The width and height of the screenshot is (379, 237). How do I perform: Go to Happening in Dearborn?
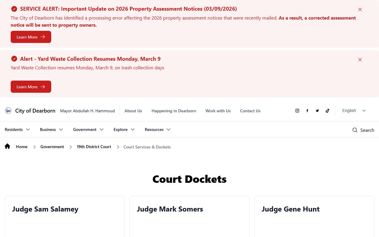[x=174, y=111]
